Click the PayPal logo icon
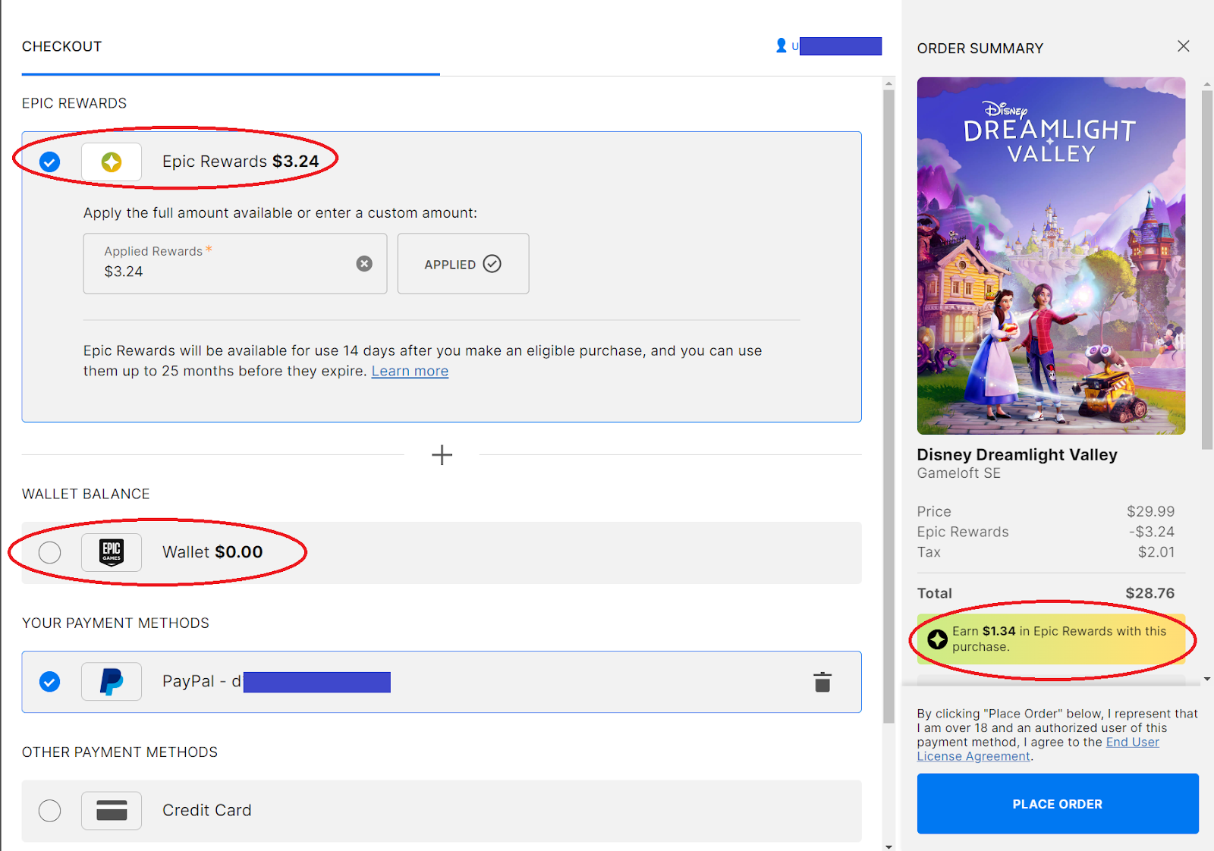 [x=112, y=681]
